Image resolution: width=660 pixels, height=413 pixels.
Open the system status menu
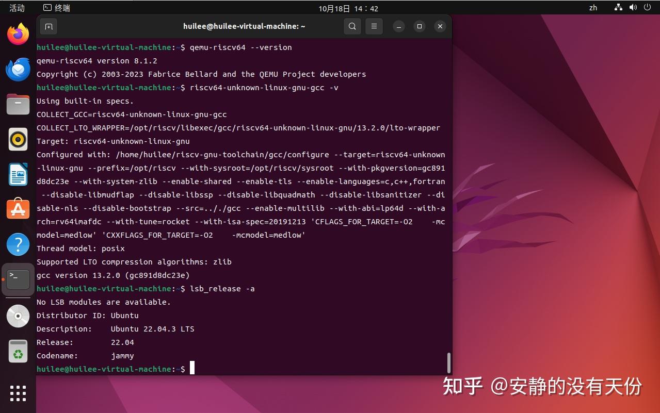633,8
